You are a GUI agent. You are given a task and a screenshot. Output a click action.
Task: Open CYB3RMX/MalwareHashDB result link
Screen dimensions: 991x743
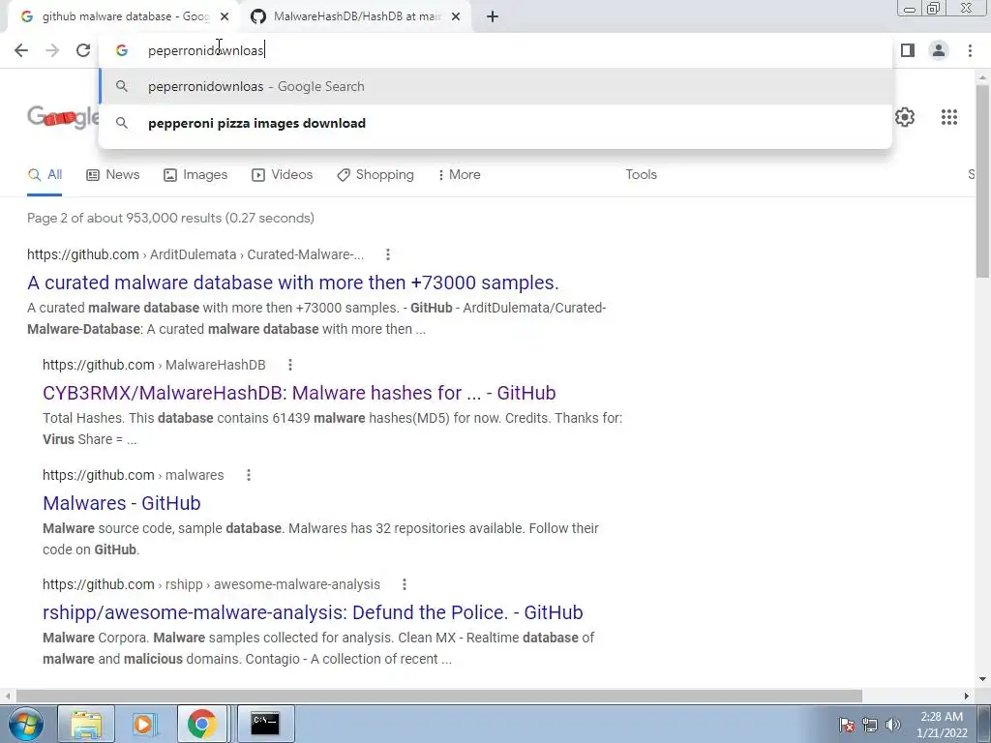[299, 393]
